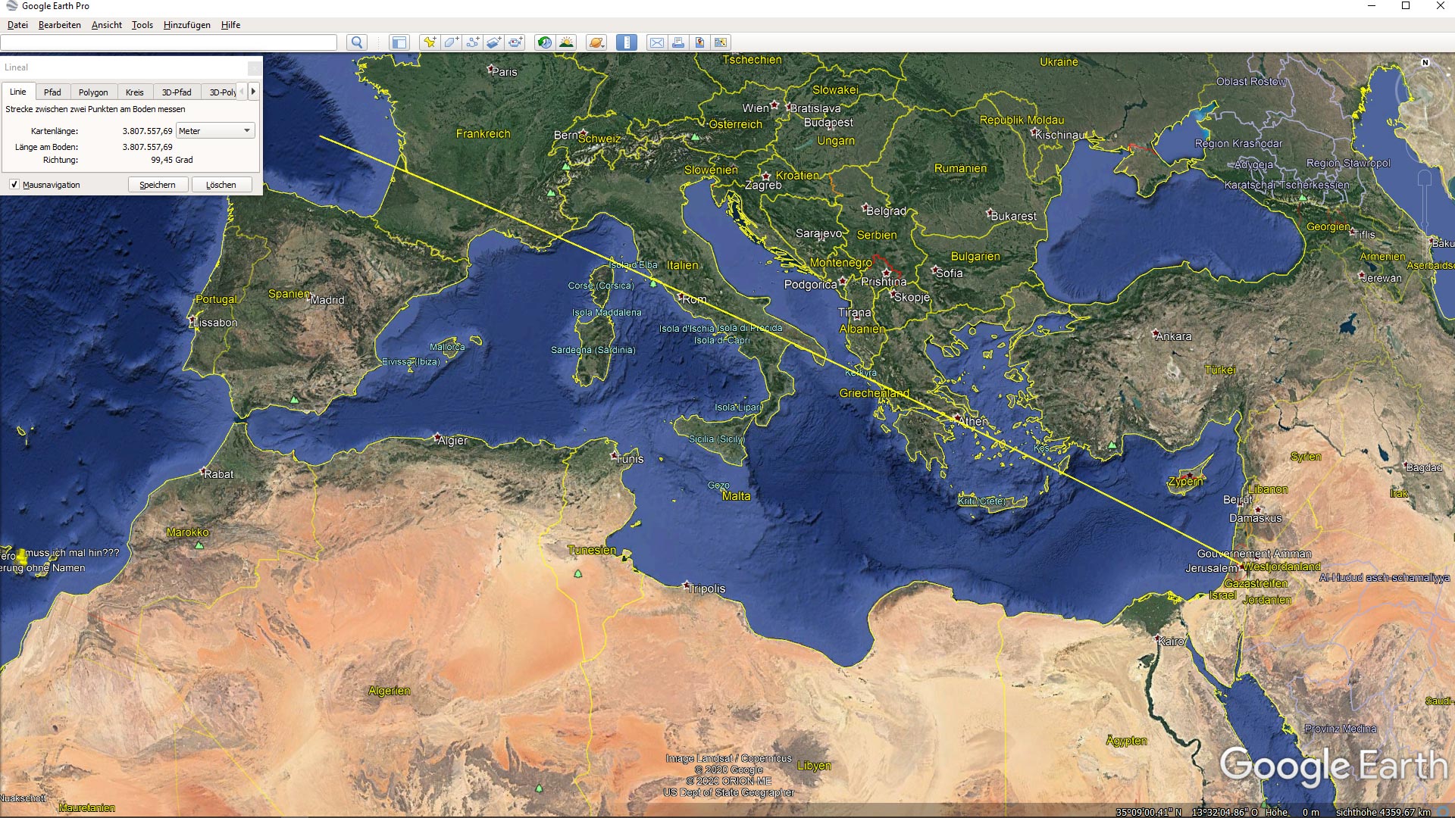The width and height of the screenshot is (1455, 818).
Task: Select the Linie tab
Action: 17,92
